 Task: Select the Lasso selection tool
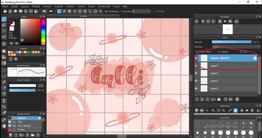(4, 76)
